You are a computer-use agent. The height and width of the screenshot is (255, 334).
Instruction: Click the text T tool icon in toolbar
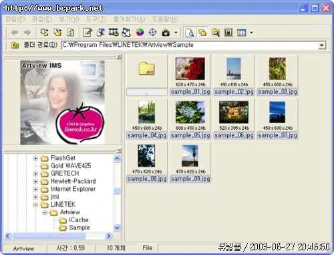(100, 33)
